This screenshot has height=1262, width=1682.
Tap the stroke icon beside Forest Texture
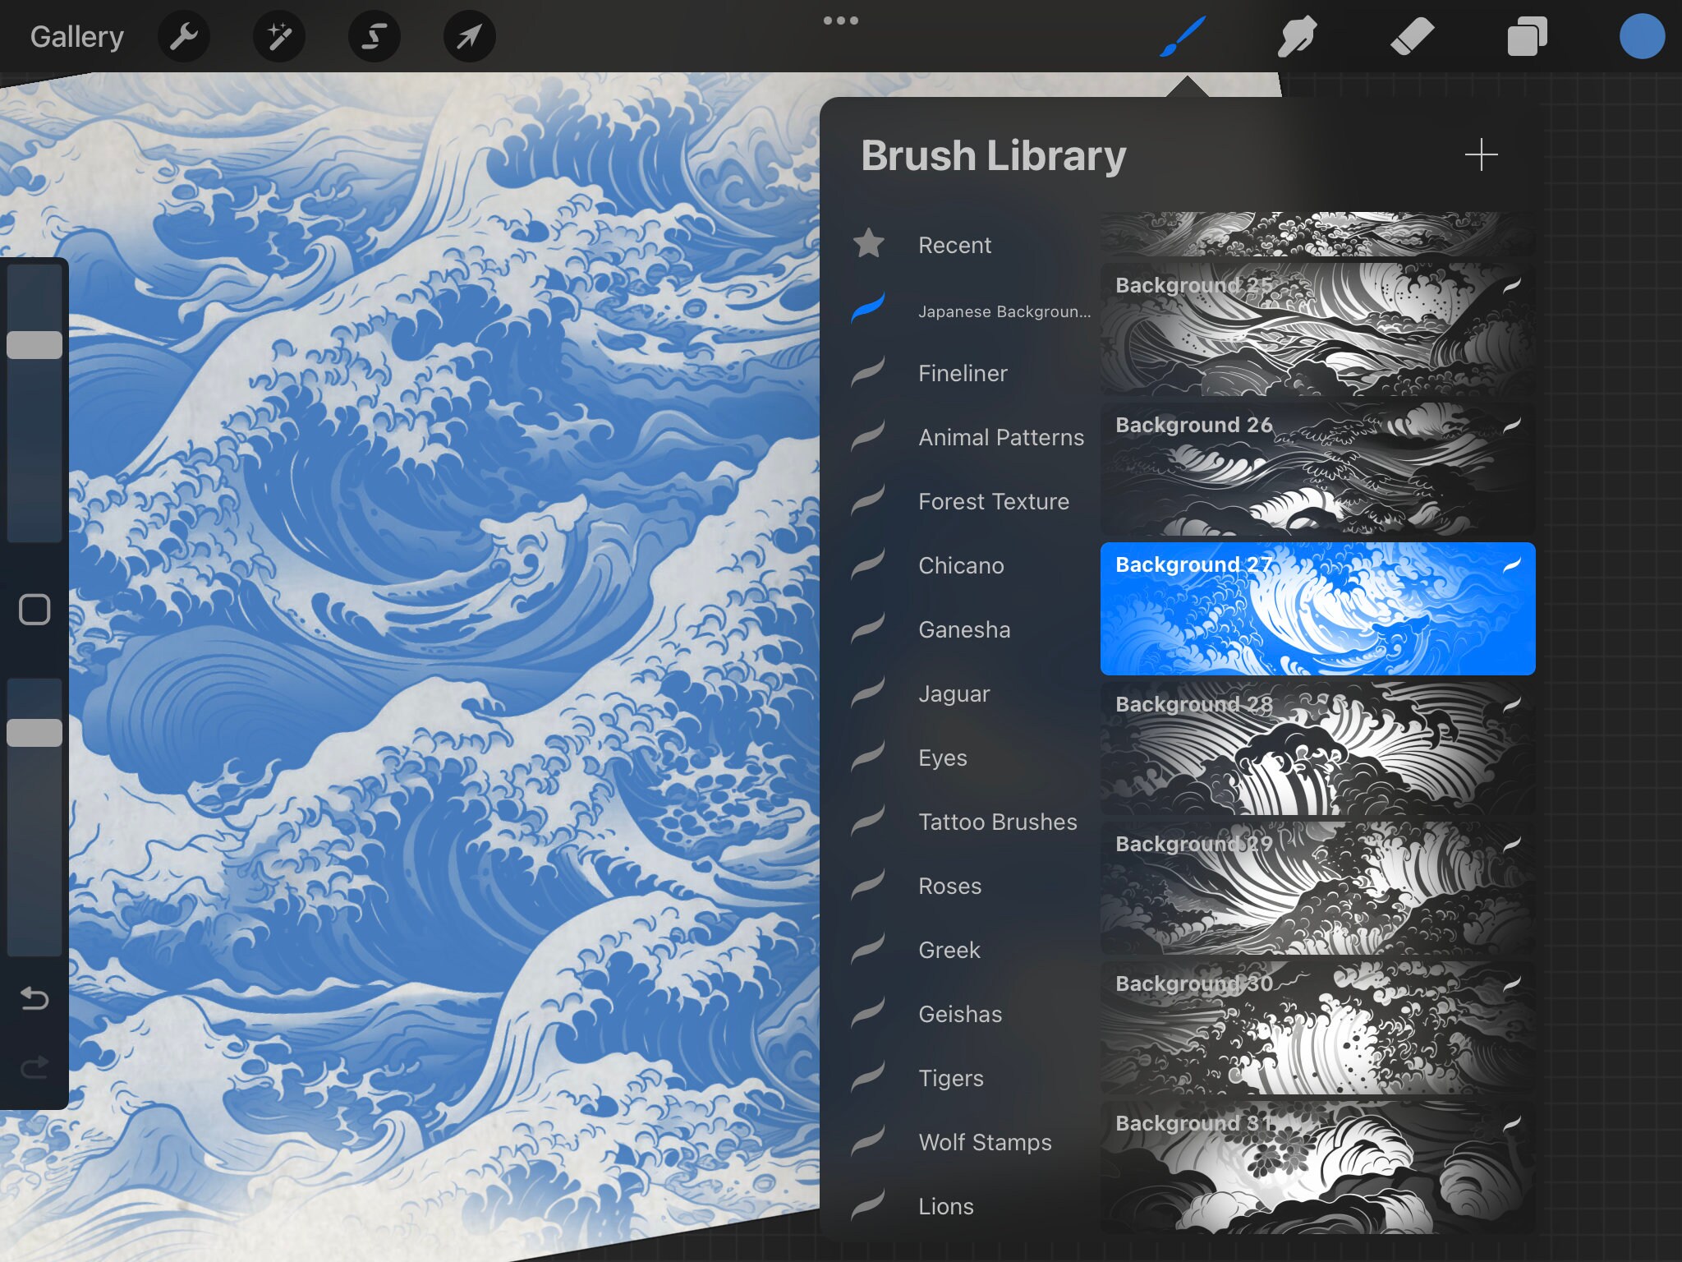coord(868,500)
